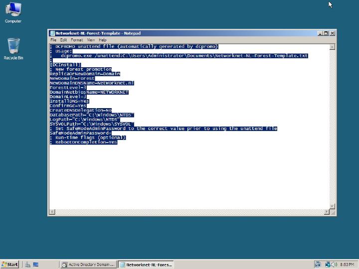Click the vertical scrollbar down arrow
Screen dimensions: 359x269
tap(332, 206)
